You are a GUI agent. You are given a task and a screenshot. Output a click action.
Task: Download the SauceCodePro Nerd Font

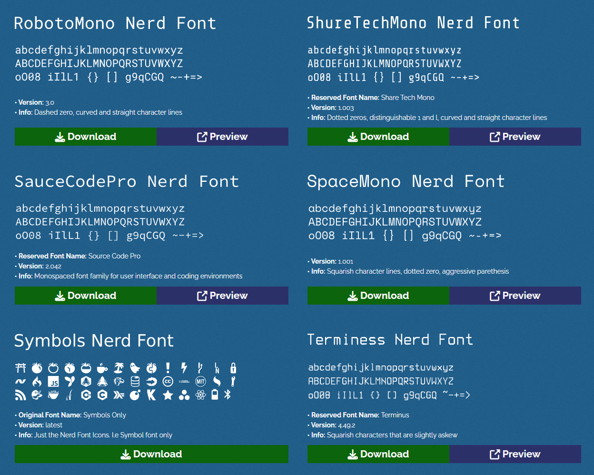point(86,296)
